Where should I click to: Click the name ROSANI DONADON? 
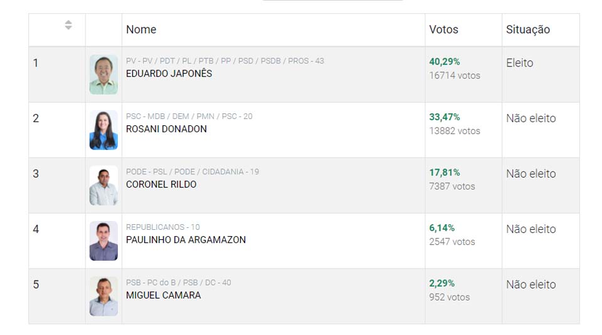(x=166, y=129)
